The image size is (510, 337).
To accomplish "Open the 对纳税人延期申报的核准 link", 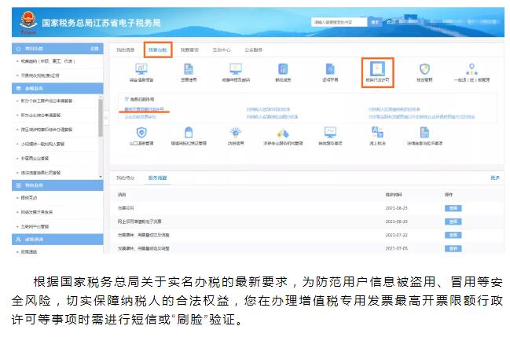I will point(268,109).
